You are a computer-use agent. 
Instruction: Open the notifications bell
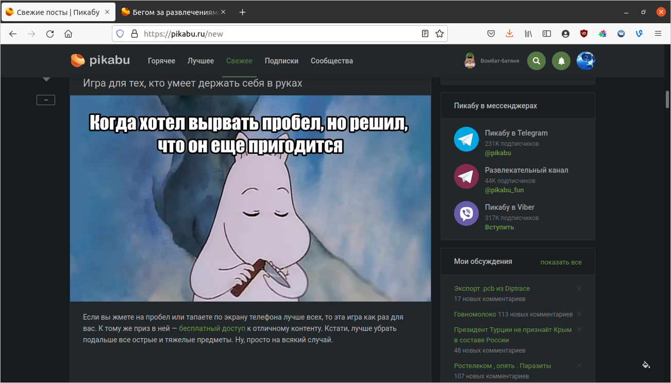(x=561, y=61)
